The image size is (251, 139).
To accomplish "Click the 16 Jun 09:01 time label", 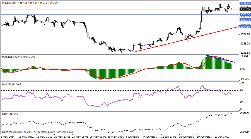I will point(187,137).
